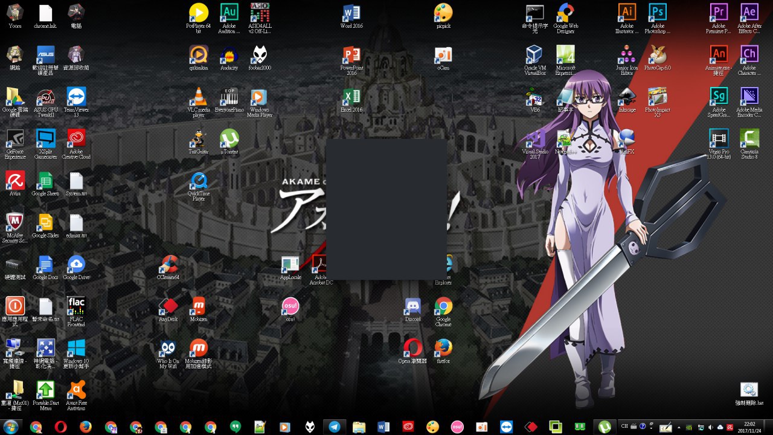Select the Adobe Premiere Pro desktop icon

719,13
